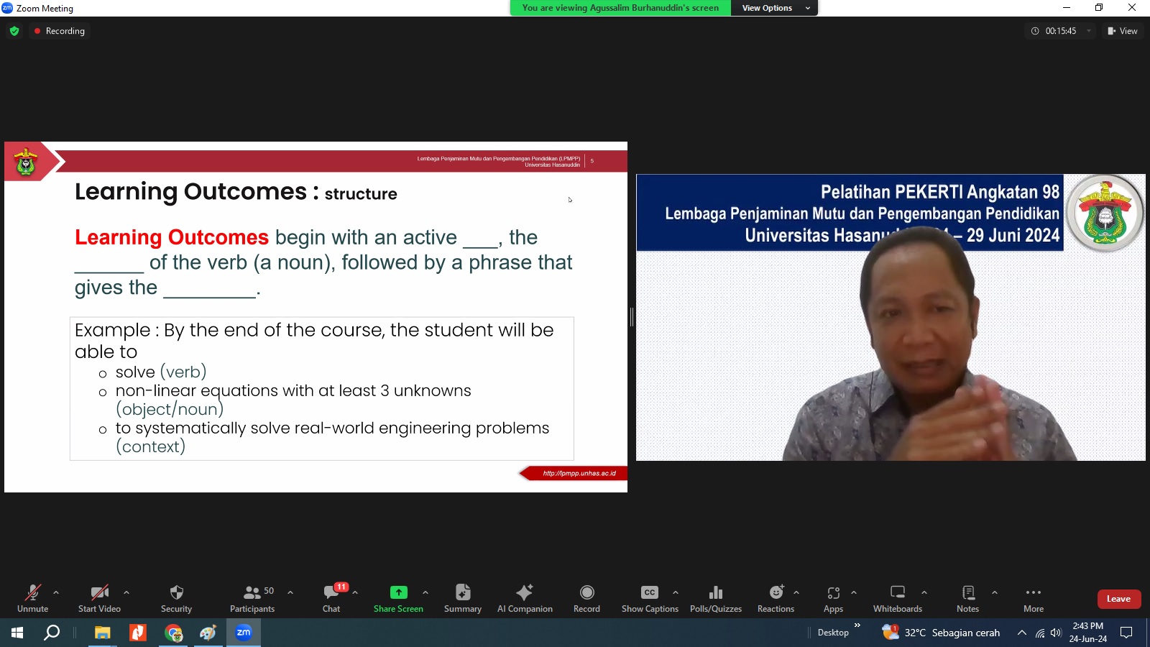Image resolution: width=1150 pixels, height=647 pixels.
Task: Open View Options dropdown
Action: point(774,8)
